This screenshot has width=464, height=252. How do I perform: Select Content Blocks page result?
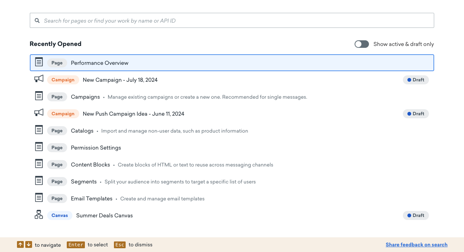pos(232,165)
